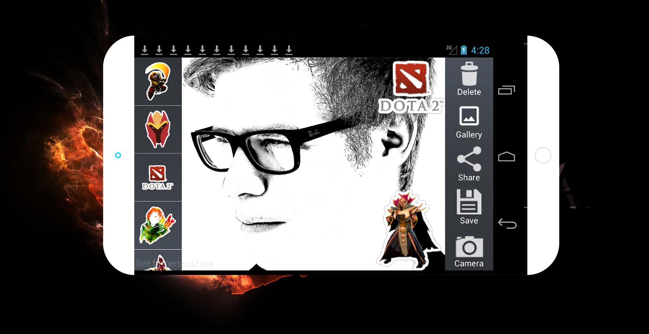Select the Windranger hero sticker
Image resolution: width=649 pixels, height=334 pixels.
tap(158, 225)
